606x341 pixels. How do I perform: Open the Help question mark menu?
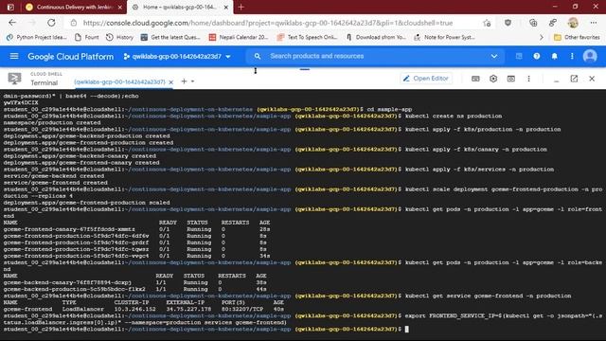coord(537,57)
